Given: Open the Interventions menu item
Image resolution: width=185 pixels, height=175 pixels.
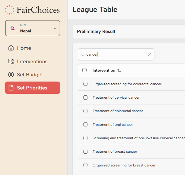Looking at the screenshot, I should 32,61.
